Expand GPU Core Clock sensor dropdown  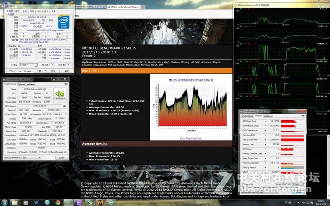coord(265,121)
